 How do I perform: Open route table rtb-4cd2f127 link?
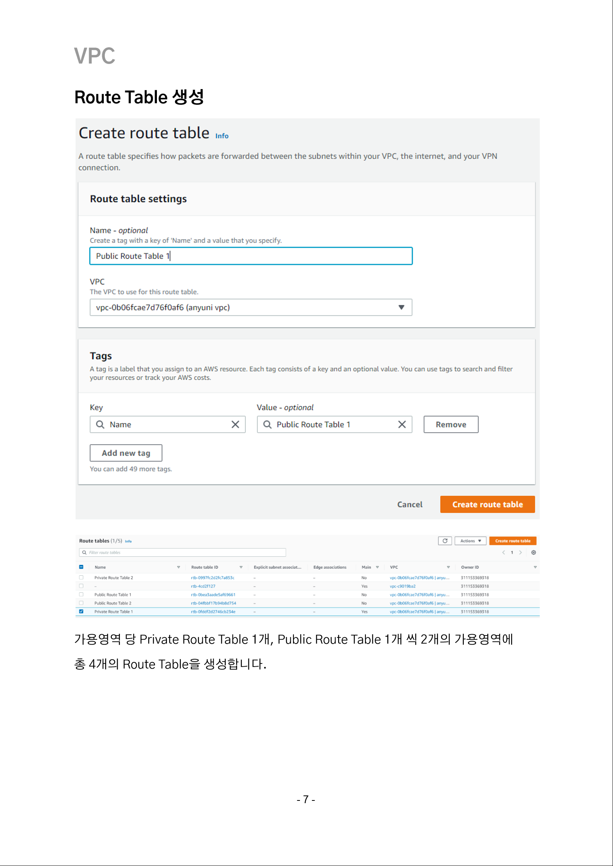(x=203, y=586)
